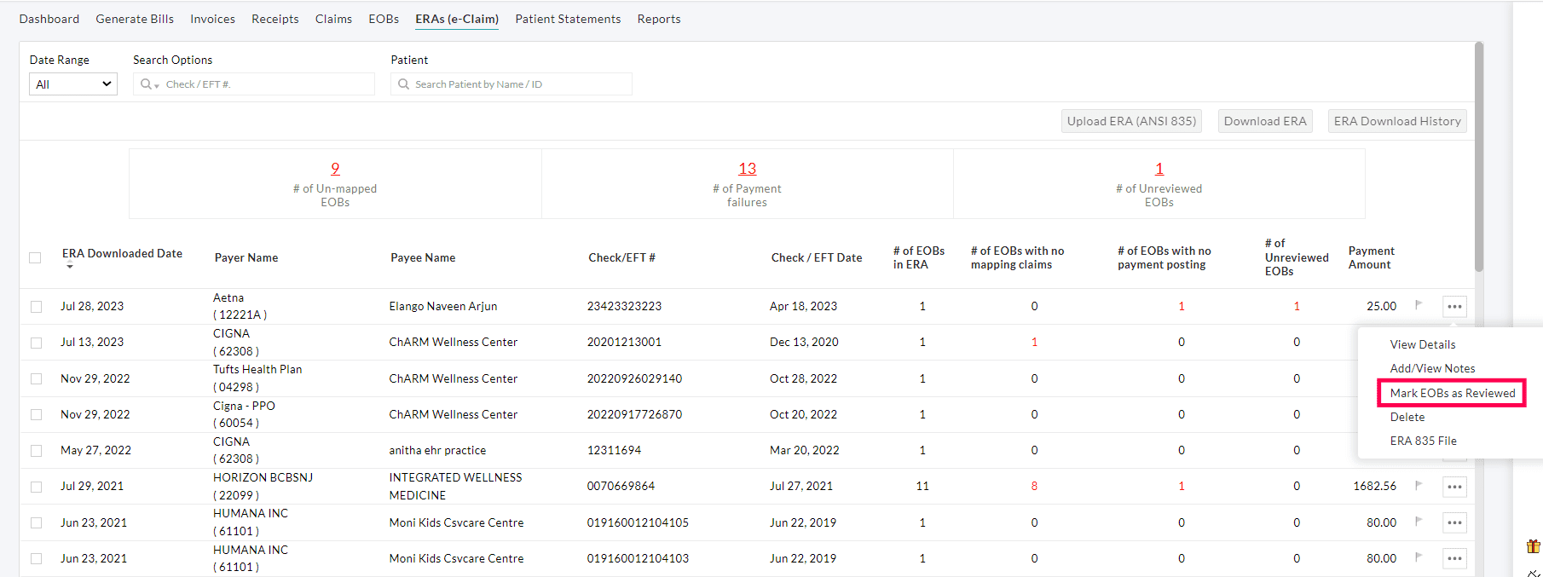This screenshot has height=577, width=1543.
Task: Switch to the Claims tab
Action: (x=333, y=19)
